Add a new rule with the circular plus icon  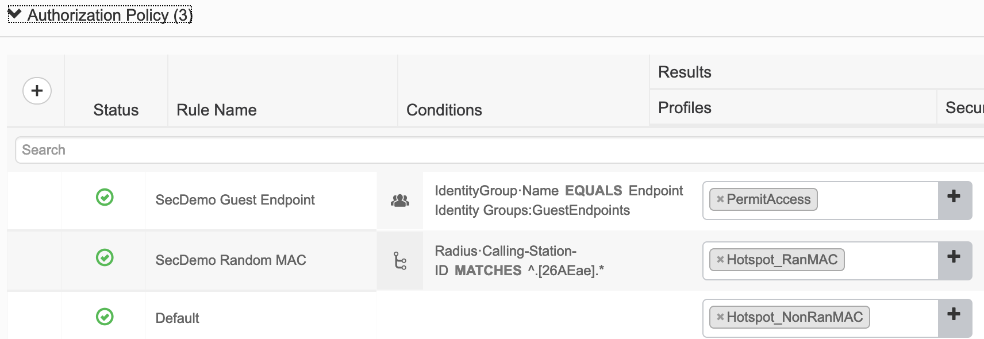tap(37, 91)
